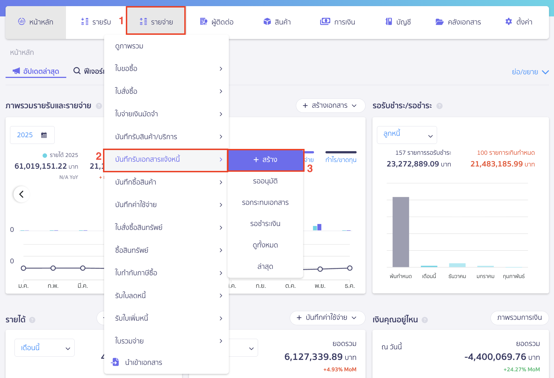Viewport: 554px width, 378px height.
Task: Click the บัญชี book icon
Action: coord(389,22)
